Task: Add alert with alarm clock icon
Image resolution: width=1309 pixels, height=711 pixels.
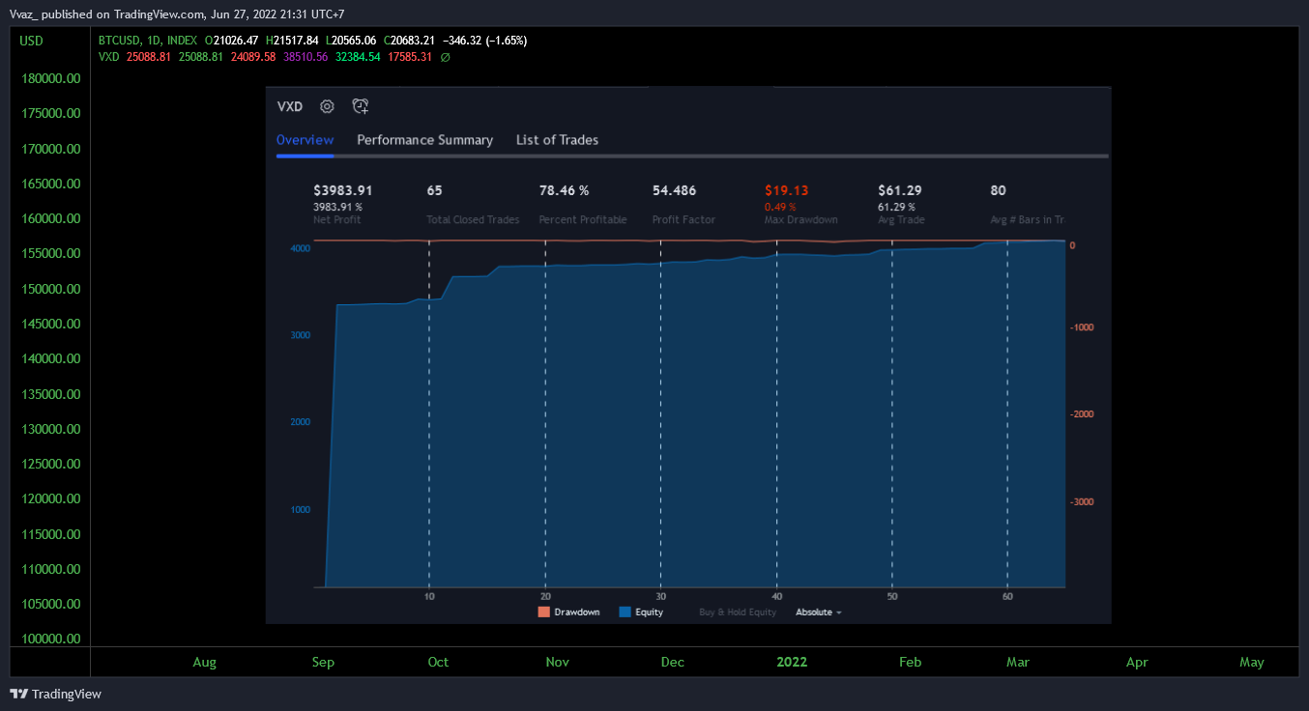Action: [360, 106]
